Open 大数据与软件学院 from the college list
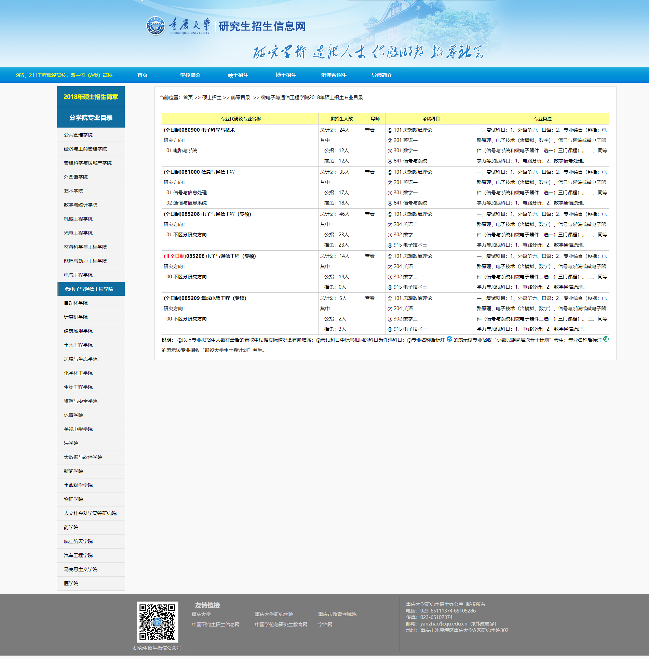The width and height of the screenshot is (649, 659). [x=83, y=457]
